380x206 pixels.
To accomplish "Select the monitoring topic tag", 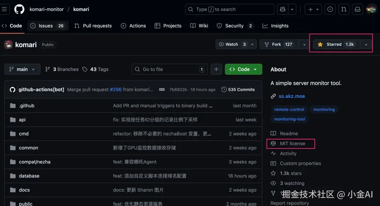I will pos(324,110).
